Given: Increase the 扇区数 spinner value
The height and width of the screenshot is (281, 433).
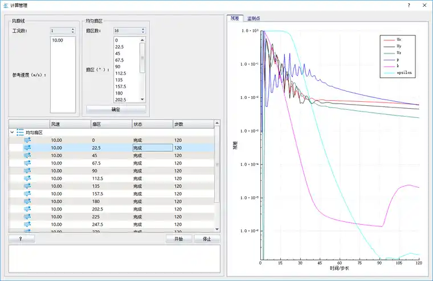Looking at the screenshot, I should [143, 29].
